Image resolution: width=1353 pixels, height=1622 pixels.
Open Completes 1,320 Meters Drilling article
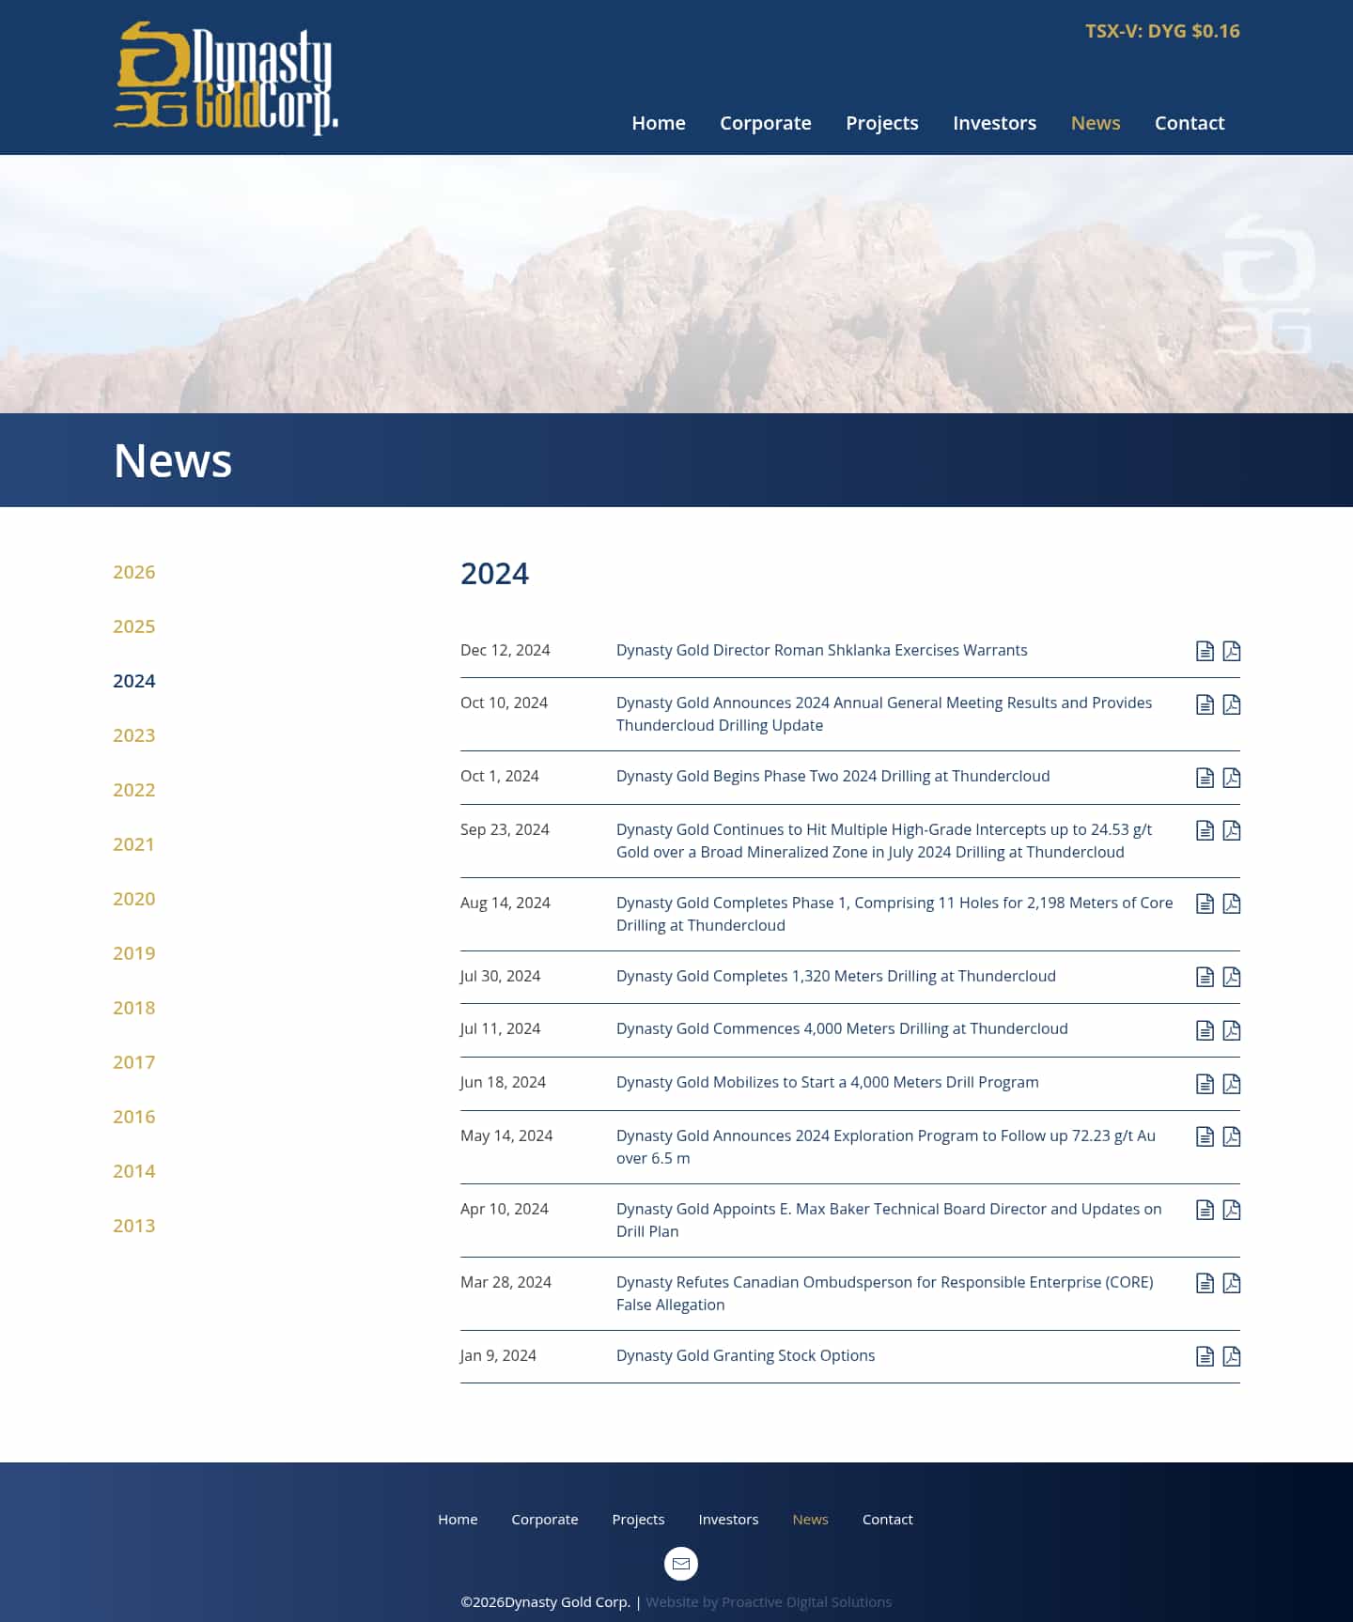tap(836, 976)
